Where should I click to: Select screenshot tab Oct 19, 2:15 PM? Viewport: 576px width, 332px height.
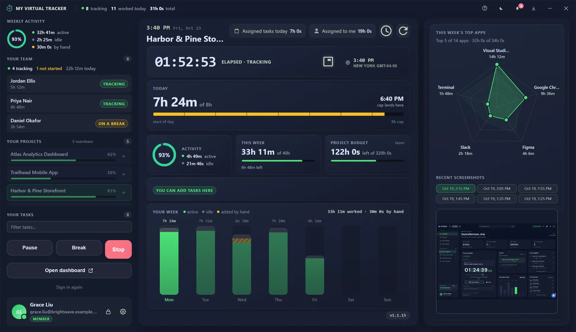pyautogui.click(x=455, y=189)
